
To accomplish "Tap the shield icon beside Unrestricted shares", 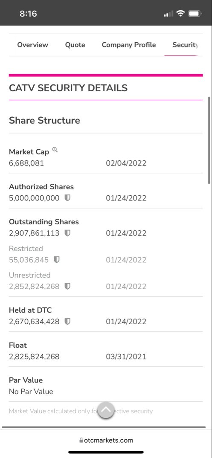I will 67,286.
